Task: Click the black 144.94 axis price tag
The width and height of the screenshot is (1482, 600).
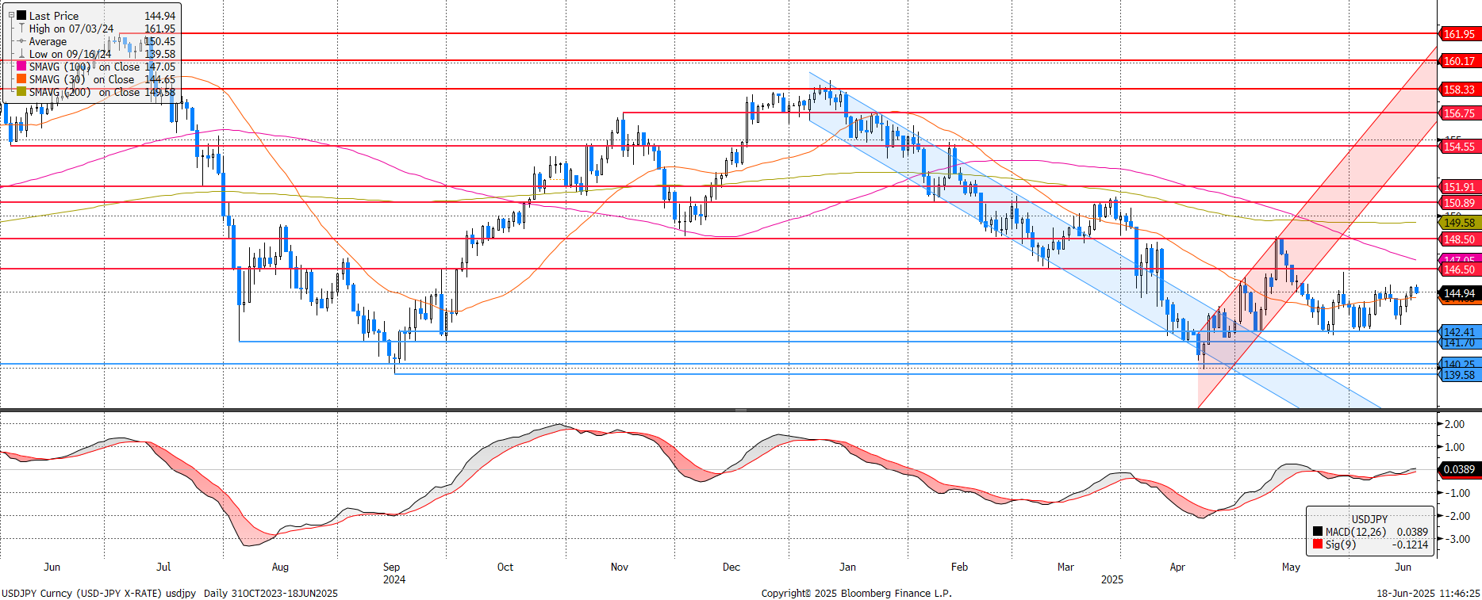Action: click(x=1459, y=293)
